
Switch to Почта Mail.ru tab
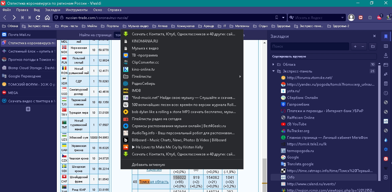coord(28,35)
